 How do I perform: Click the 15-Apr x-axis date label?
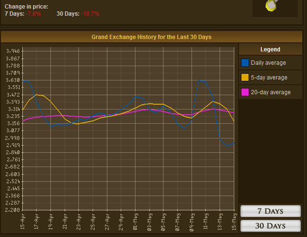pyautogui.click(x=22, y=221)
